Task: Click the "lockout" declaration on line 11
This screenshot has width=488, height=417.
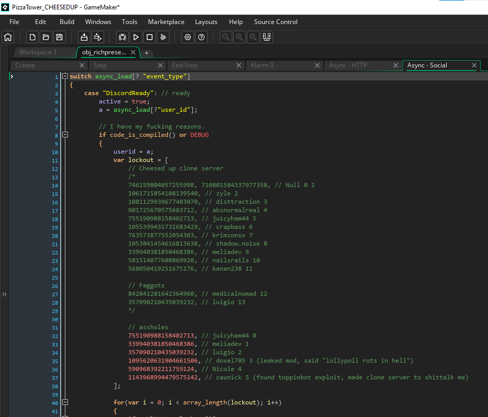Action: [141, 160]
